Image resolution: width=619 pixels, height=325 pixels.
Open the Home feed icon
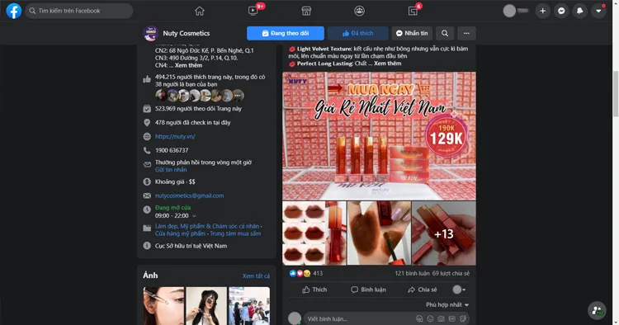pyautogui.click(x=200, y=11)
